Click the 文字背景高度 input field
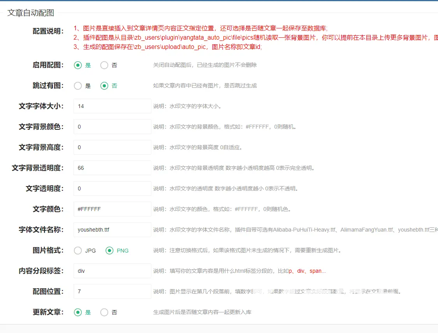The height and width of the screenshot is (333, 438). [112, 147]
